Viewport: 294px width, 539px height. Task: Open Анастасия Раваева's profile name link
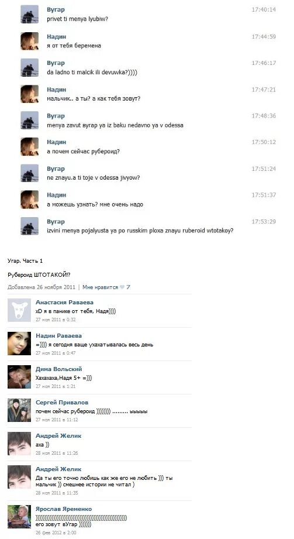[64, 303]
